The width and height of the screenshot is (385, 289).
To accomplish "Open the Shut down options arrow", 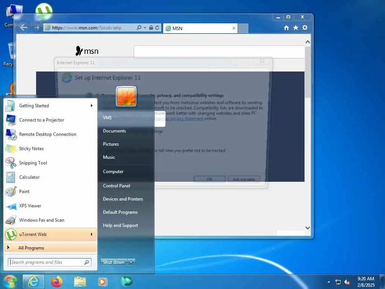I will coord(131,262).
